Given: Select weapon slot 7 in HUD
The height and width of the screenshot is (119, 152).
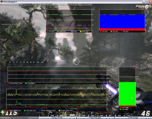Looking at the screenshot, I should tap(100, 114).
